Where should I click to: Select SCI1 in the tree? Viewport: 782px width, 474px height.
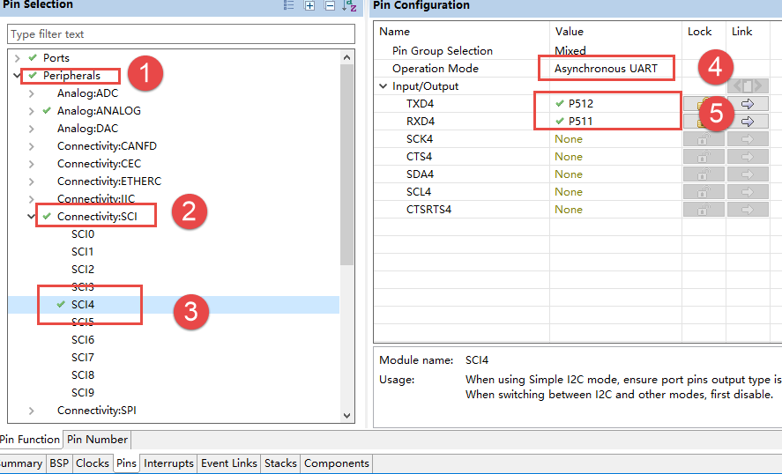point(83,252)
